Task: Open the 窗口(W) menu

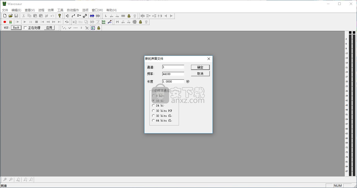Action: 97,10
